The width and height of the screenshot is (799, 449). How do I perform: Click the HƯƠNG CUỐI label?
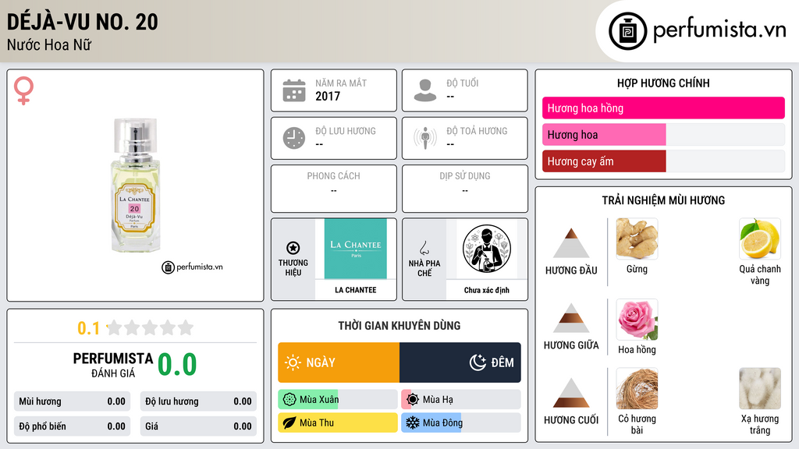click(571, 420)
